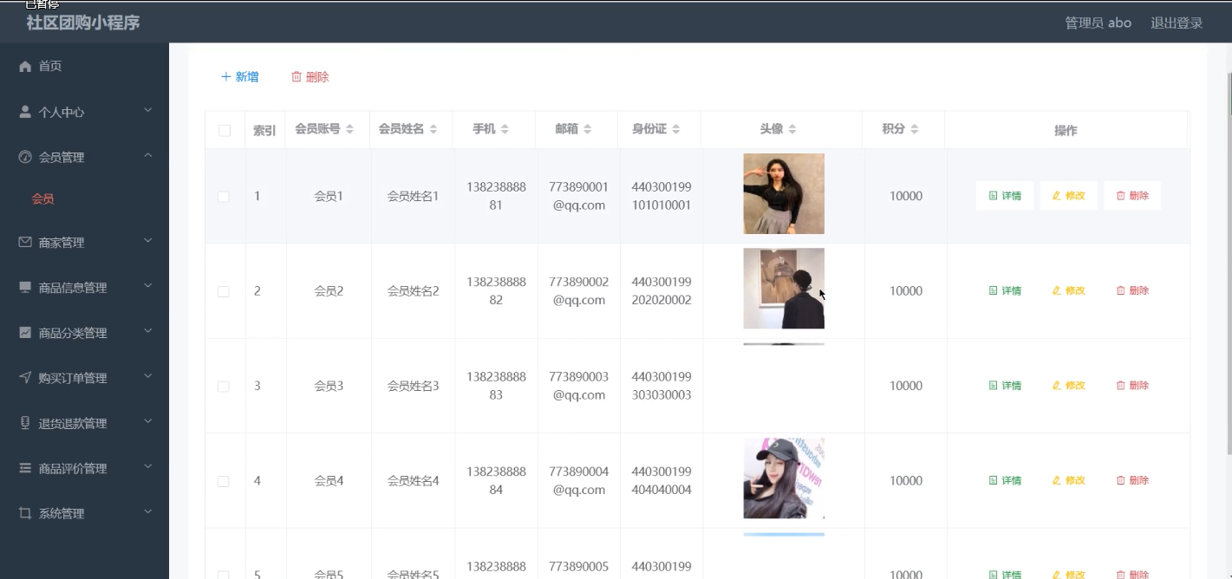
Task: Check the box for 会员4 row
Action: pos(224,481)
